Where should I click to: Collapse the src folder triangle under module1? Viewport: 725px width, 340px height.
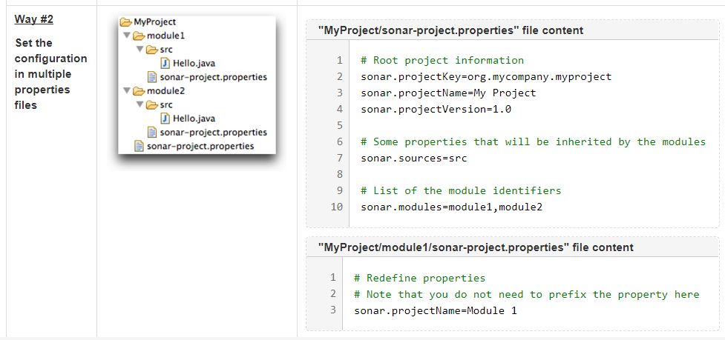(x=141, y=50)
